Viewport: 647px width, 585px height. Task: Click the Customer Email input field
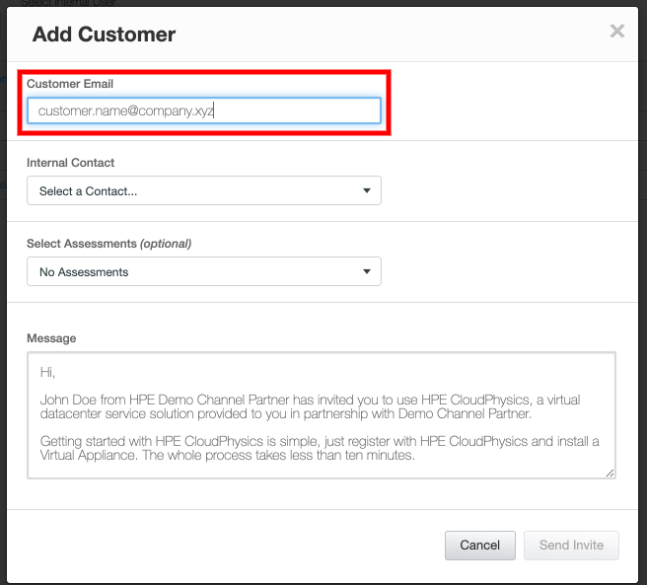203,110
